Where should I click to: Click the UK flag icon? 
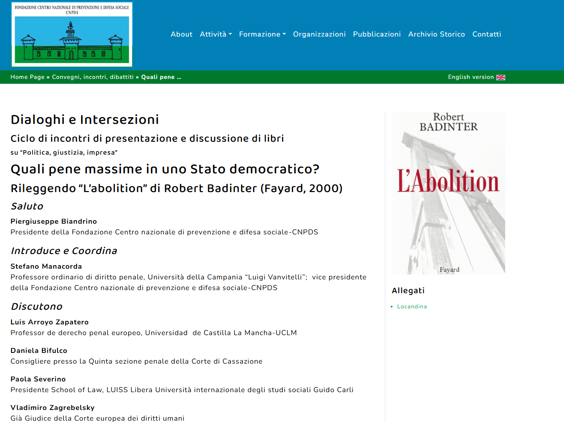(x=501, y=78)
